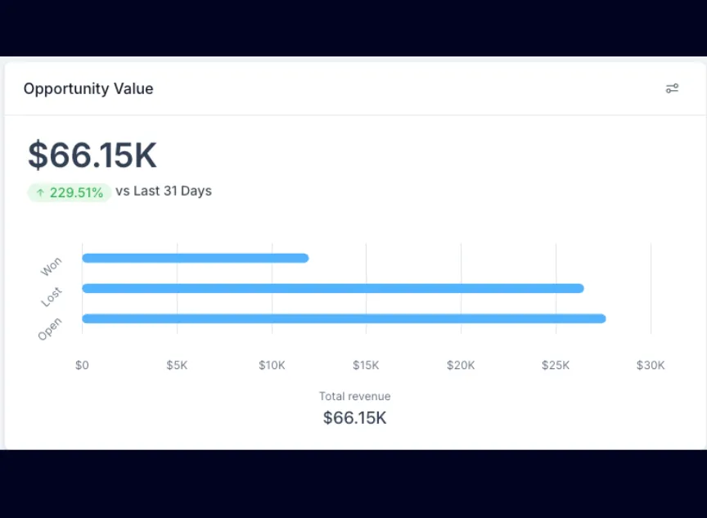This screenshot has width=707, height=518.
Task: Click the "vs Last 31 Days" text
Action: 164,191
